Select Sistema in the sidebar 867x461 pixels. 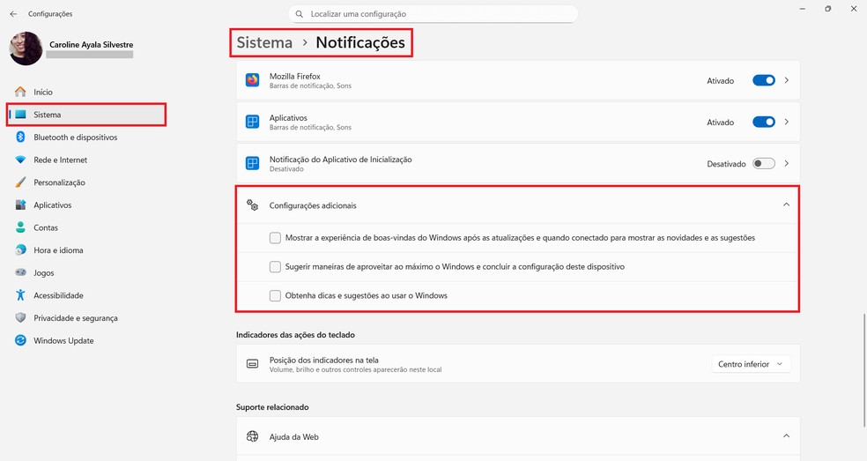(87, 115)
